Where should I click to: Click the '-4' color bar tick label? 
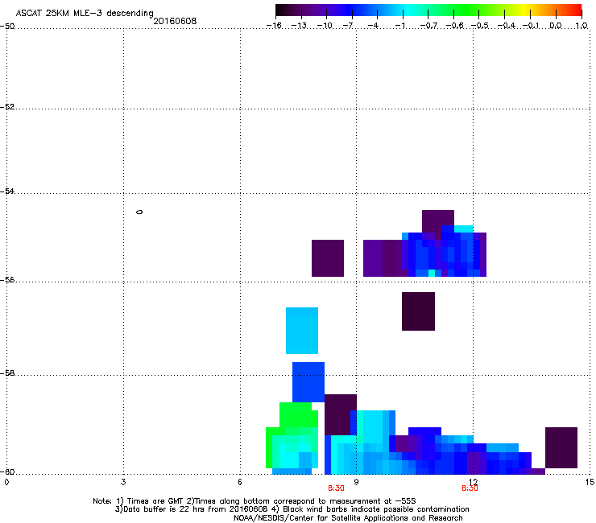coord(373,26)
